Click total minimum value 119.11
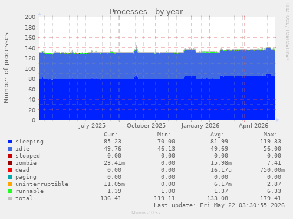The width and height of the screenshot is (293, 219). click(x=164, y=198)
